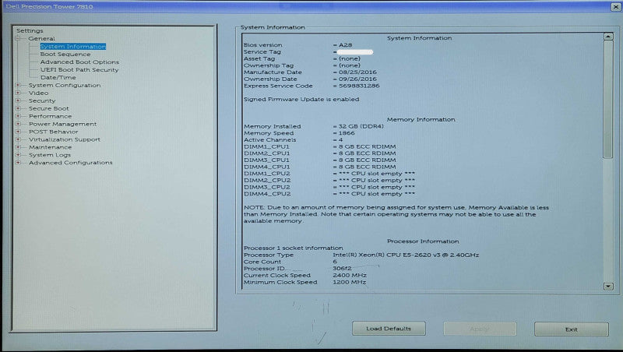The image size is (623, 352).
Task: Select the Secure Boot label
Action: (x=48, y=108)
